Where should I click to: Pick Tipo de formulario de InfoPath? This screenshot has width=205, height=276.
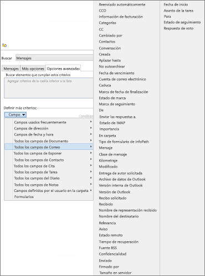click(124, 142)
